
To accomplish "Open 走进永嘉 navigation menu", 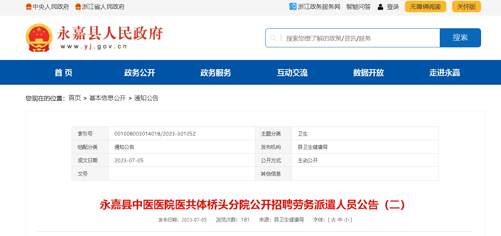I will (x=445, y=73).
